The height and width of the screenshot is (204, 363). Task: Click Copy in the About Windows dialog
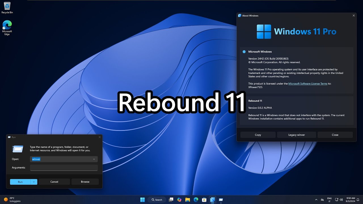tap(258, 135)
